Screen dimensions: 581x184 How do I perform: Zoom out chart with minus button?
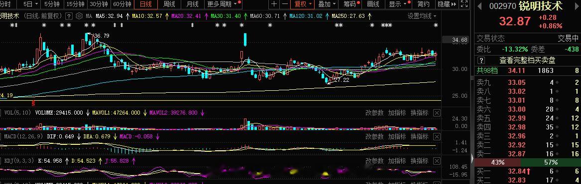[x=285, y=4]
